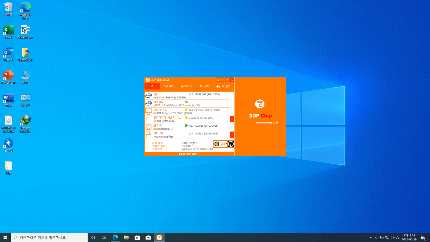
Task: Open the document list icon in 3DP Chip toolbar
Action: [x=223, y=87]
